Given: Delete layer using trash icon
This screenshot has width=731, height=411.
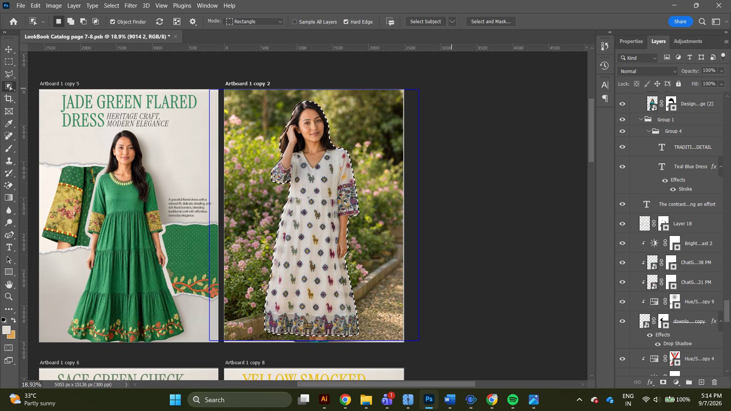Looking at the screenshot, I should point(714,382).
